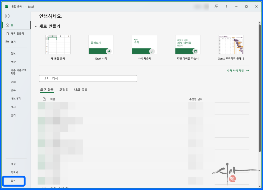
Task: Sort by 수정한 날짜 column header
Action: 196,99
